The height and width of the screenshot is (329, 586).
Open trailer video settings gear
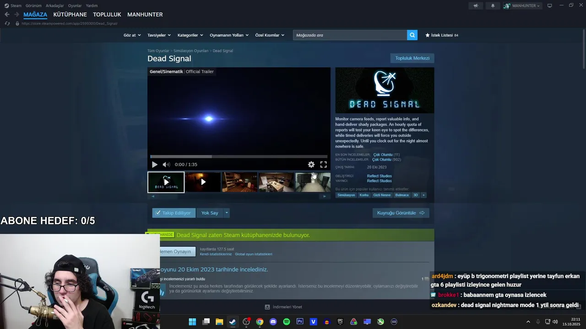click(311, 164)
